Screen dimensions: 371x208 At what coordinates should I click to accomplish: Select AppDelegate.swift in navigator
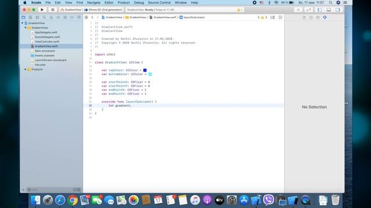point(46,32)
